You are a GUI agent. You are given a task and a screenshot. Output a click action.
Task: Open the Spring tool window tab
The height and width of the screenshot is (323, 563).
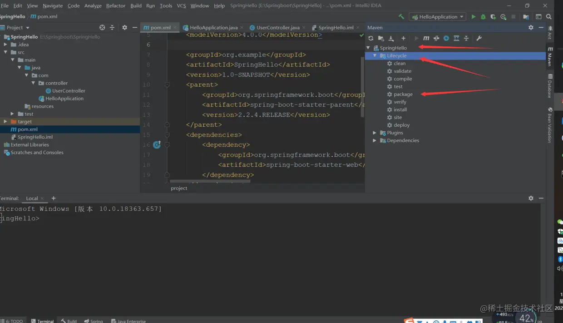[94, 321]
